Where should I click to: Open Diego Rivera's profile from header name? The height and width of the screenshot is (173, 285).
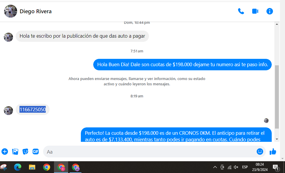pos(36,11)
